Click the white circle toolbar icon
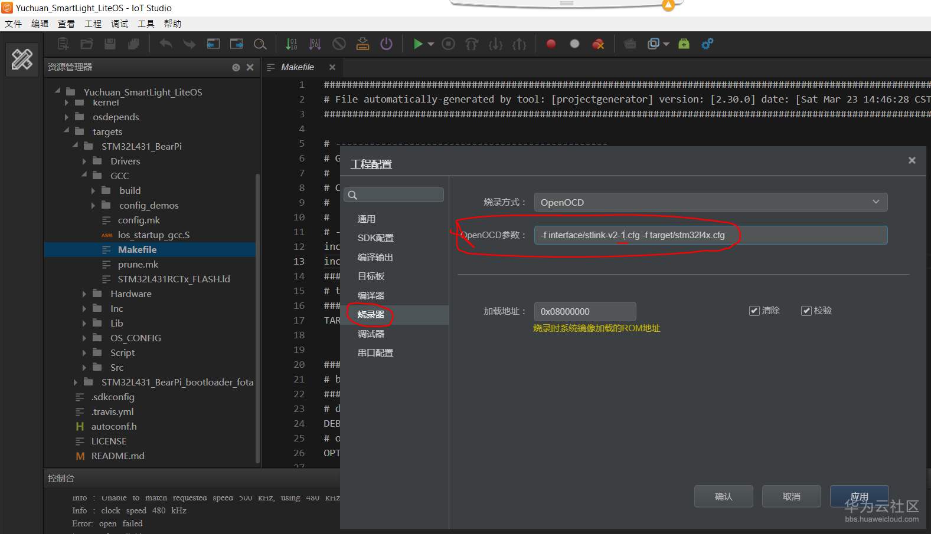 point(574,44)
